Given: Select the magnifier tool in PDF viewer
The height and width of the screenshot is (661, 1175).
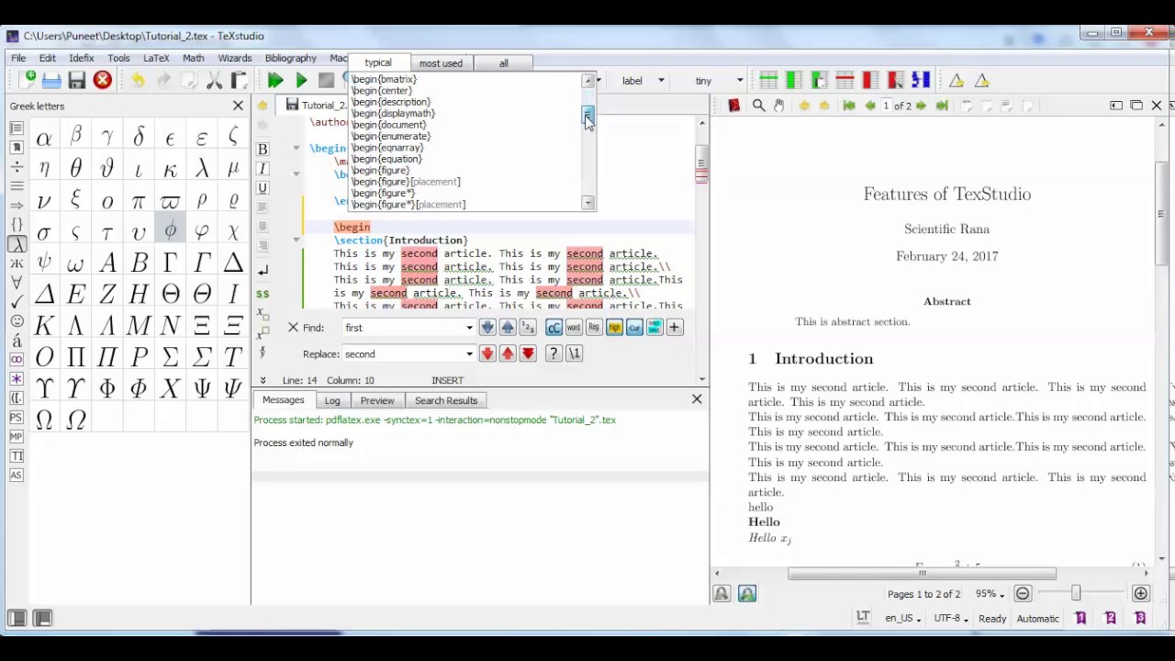Looking at the screenshot, I should 758,106.
